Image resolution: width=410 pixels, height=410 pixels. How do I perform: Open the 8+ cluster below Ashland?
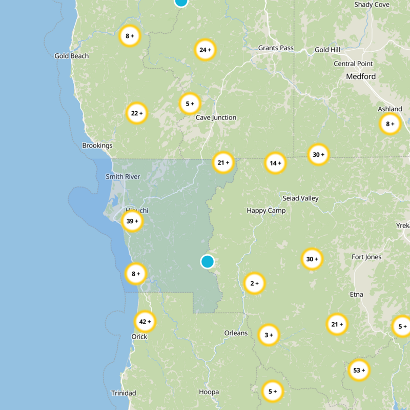pyautogui.click(x=390, y=124)
